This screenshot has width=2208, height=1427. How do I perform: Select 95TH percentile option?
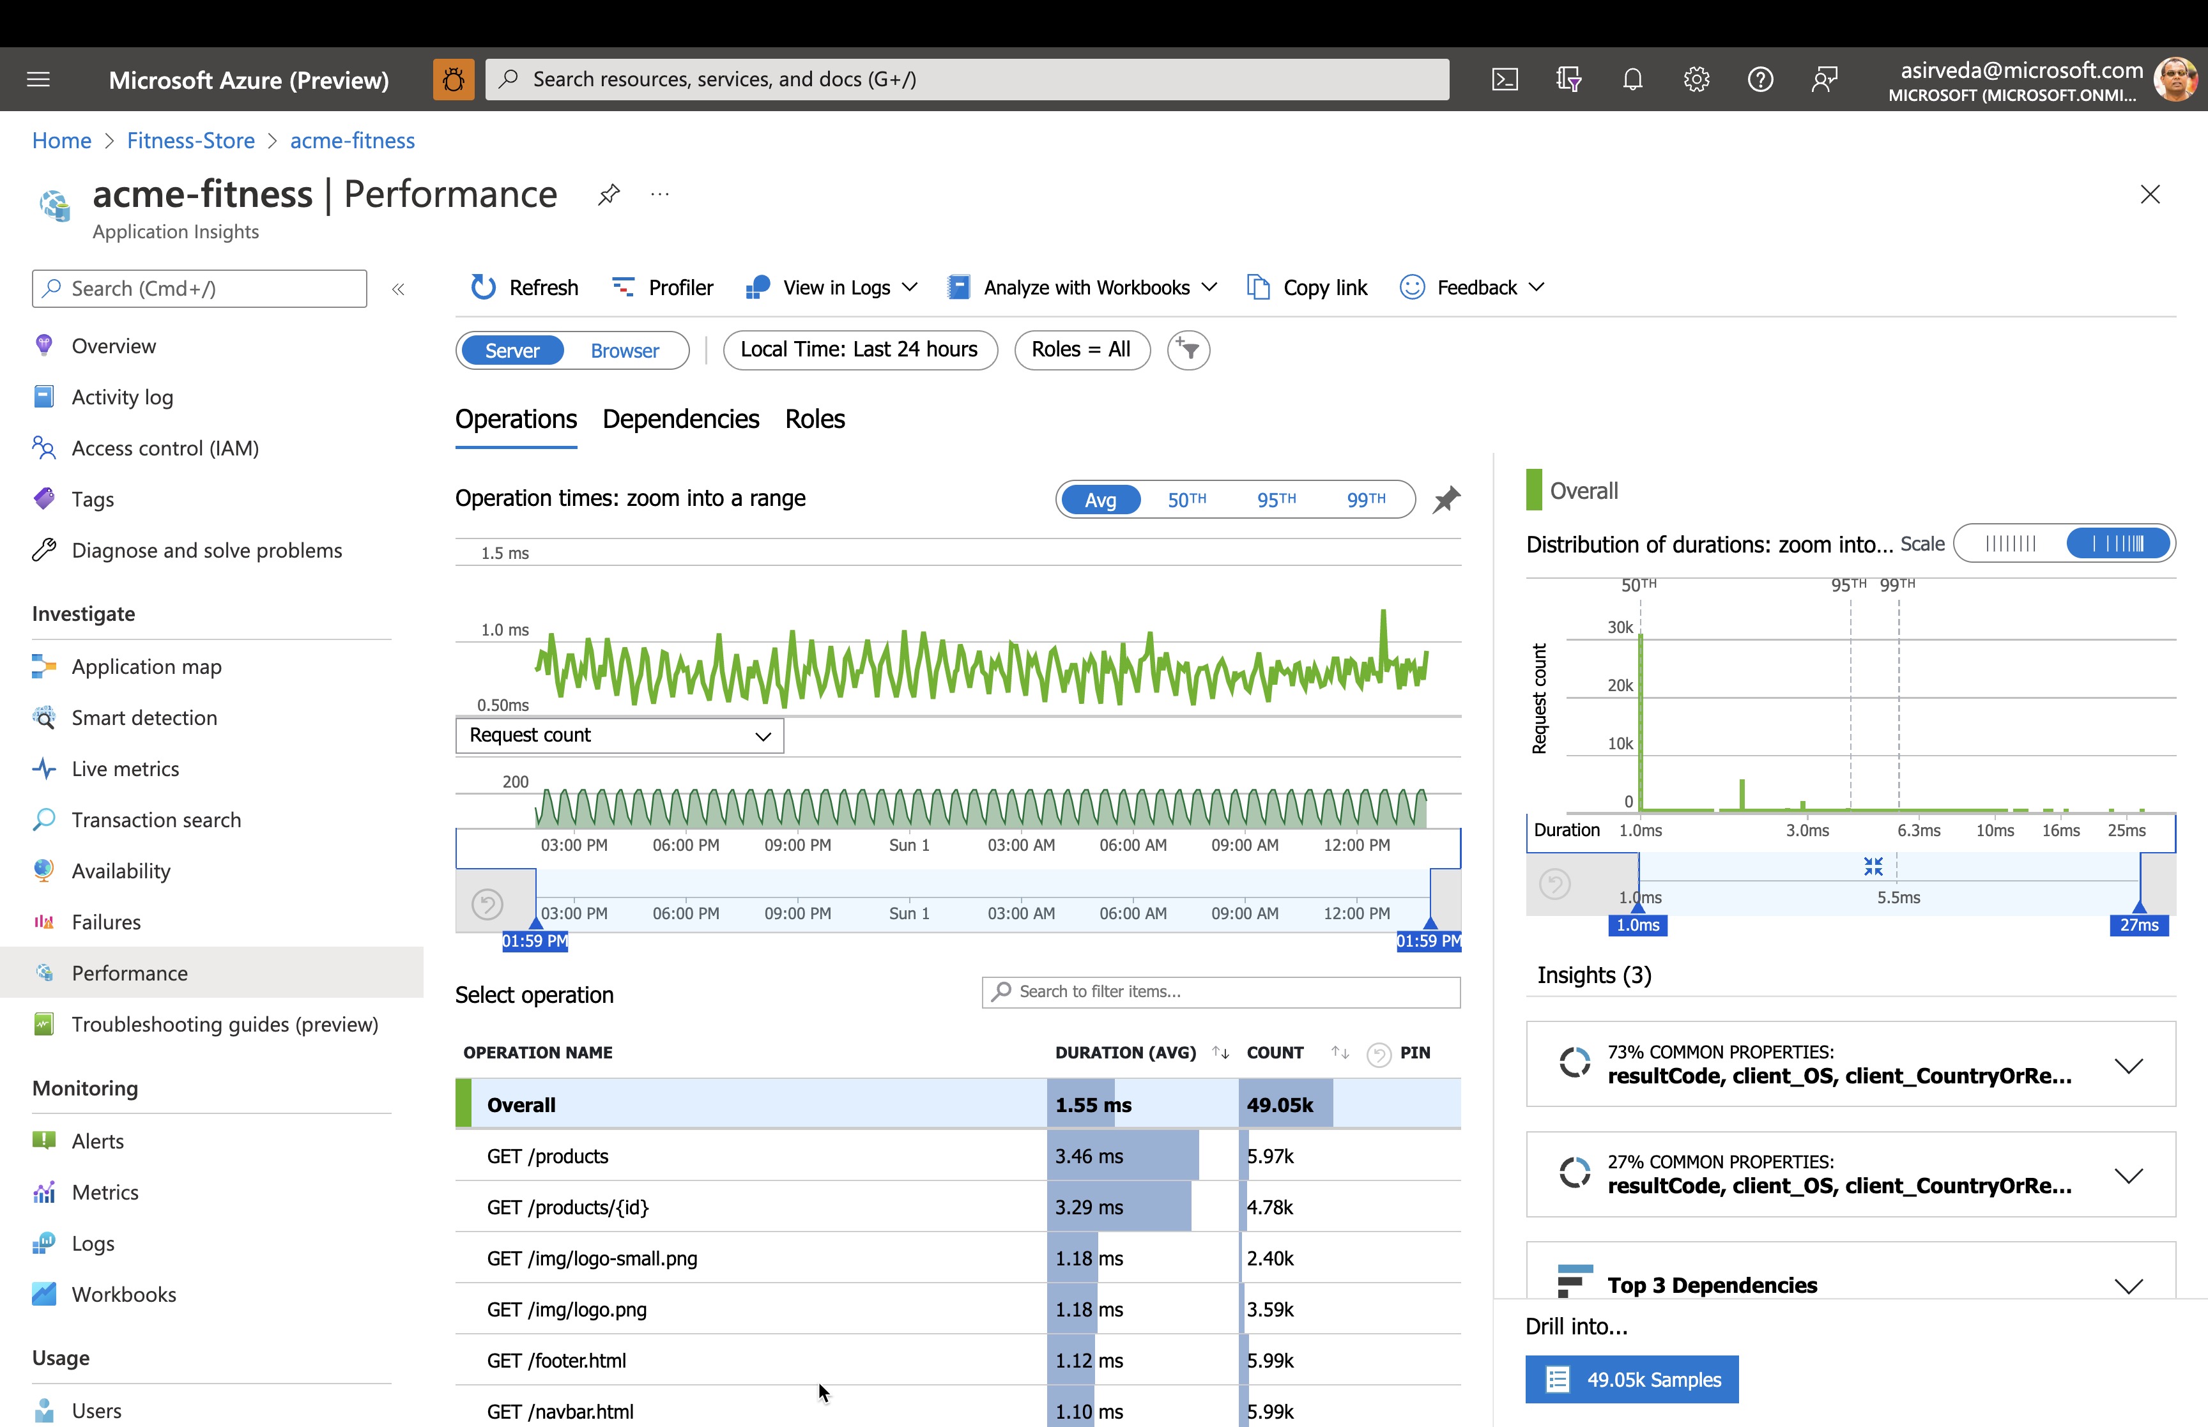coord(1276,500)
